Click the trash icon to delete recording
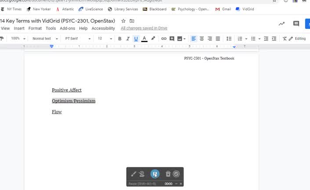310x190 pixels. click(x=168, y=174)
